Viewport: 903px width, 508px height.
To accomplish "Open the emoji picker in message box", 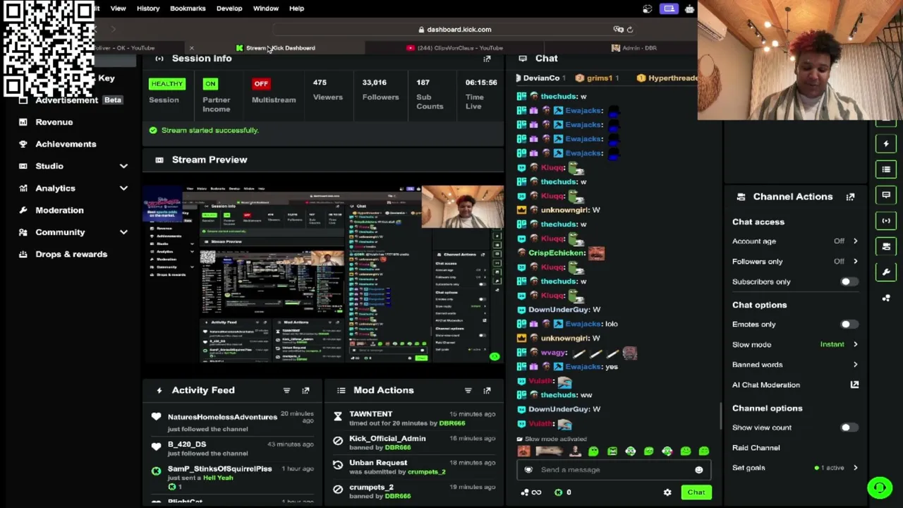I will pyautogui.click(x=698, y=470).
